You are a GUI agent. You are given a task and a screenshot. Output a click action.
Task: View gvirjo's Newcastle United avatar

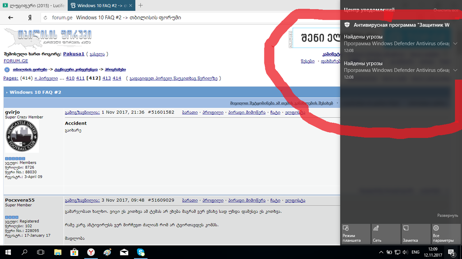22,136
